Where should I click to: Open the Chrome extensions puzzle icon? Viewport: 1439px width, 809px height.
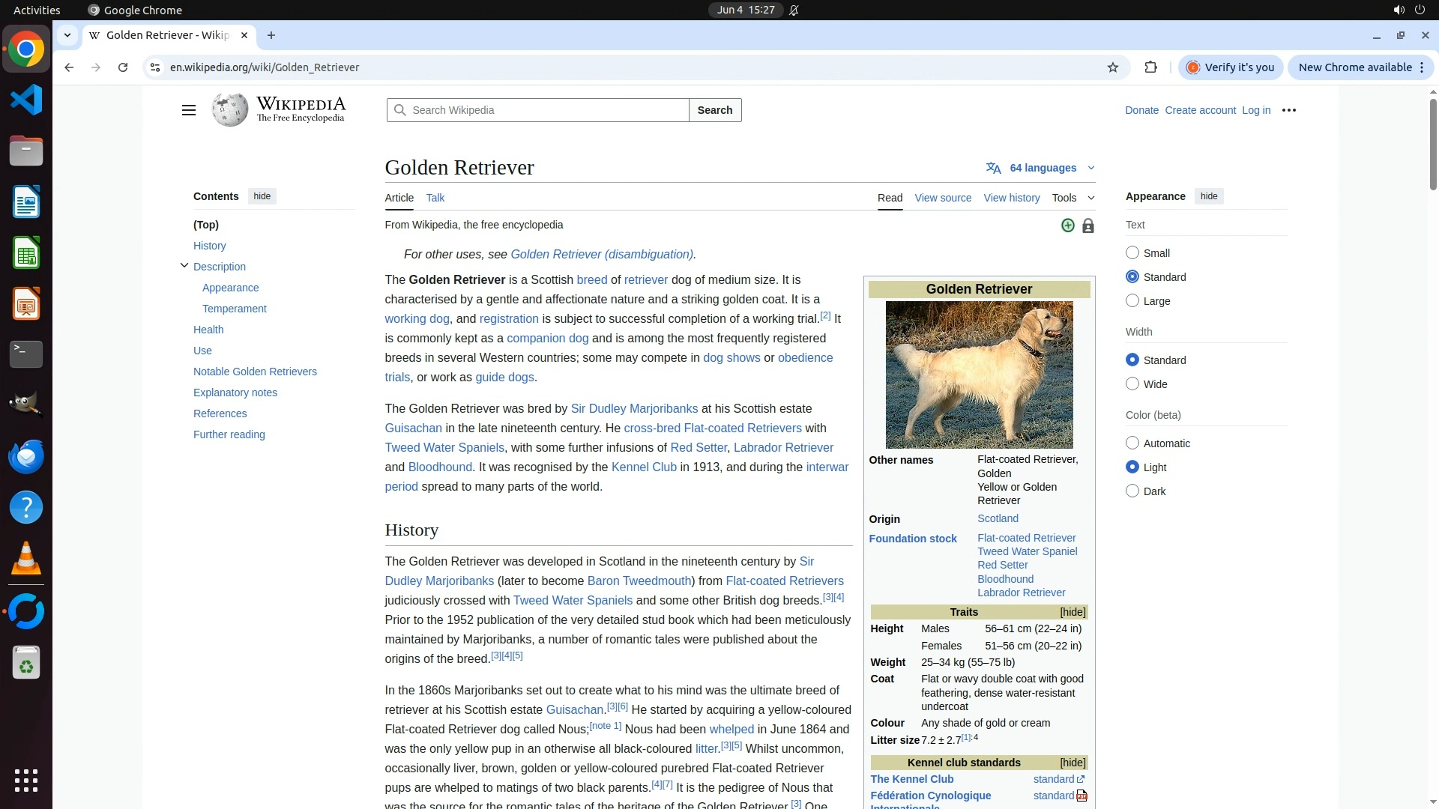(1150, 67)
